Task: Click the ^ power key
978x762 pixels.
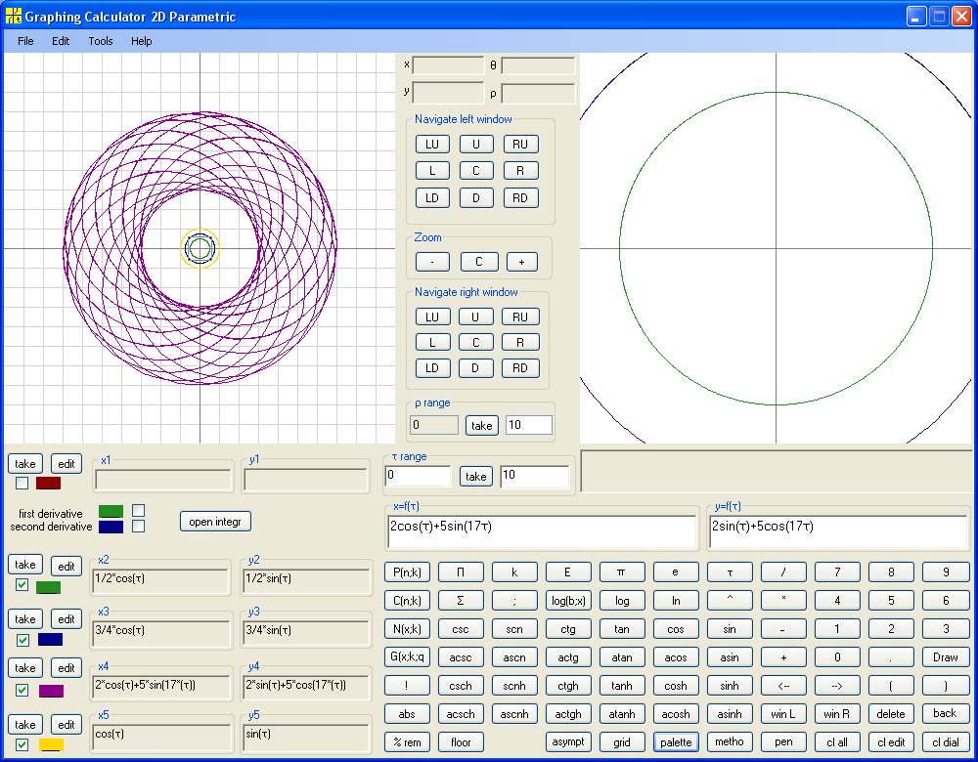Action: (730, 601)
